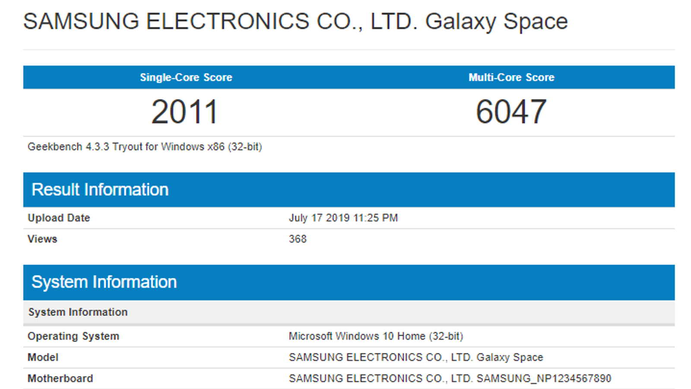
Task: Click the divider line beneath the page title
Action: [349, 50]
